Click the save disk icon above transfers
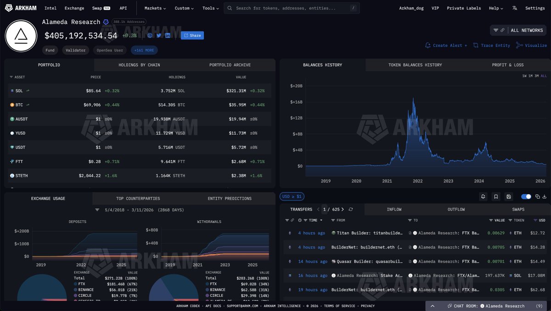The width and height of the screenshot is (551, 311). pyautogui.click(x=509, y=196)
